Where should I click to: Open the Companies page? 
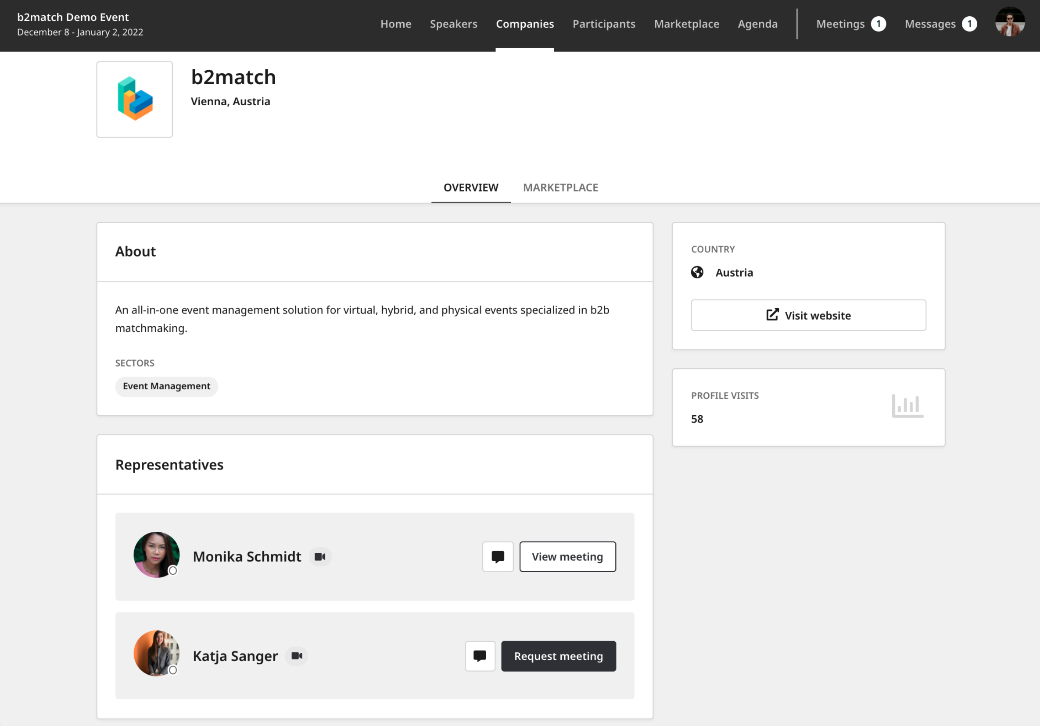(x=524, y=24)
